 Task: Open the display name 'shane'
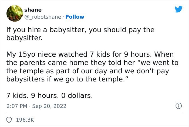coord(33,10)
